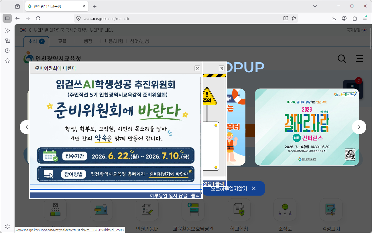Image resolution: width=372 pixels, height=233 pixels.
Task: Open the 검정고시 shortcut icon
Action: pos(331,210)
